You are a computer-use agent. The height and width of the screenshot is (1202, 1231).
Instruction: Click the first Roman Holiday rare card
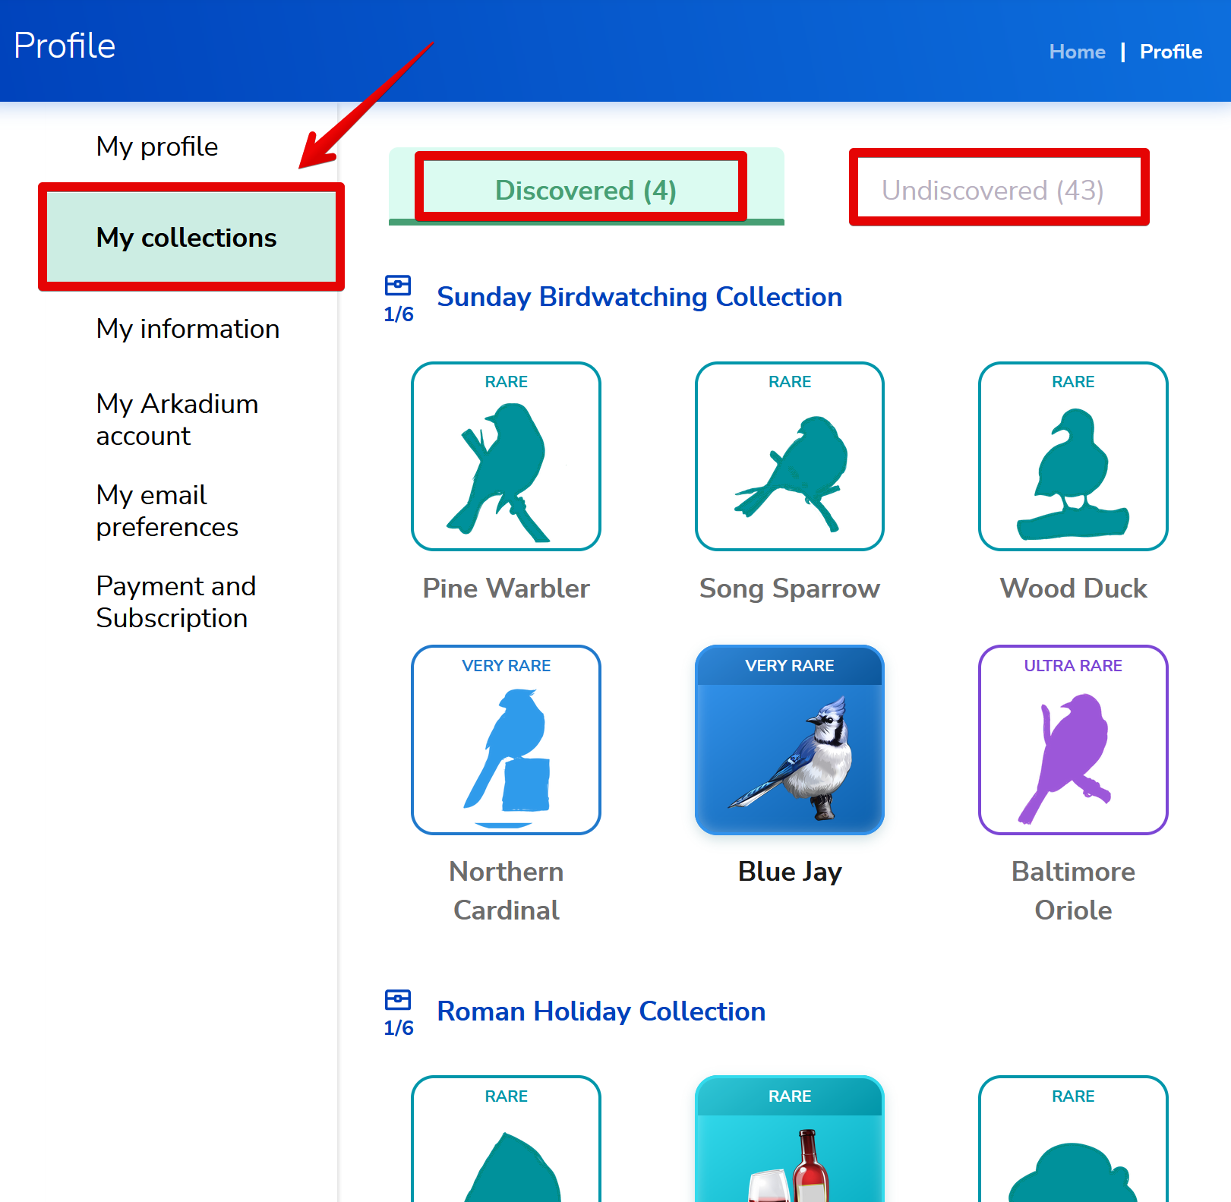click(x=506, y=1139)
